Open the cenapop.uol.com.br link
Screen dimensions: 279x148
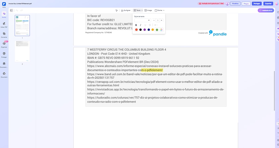(x=155, y=84)
